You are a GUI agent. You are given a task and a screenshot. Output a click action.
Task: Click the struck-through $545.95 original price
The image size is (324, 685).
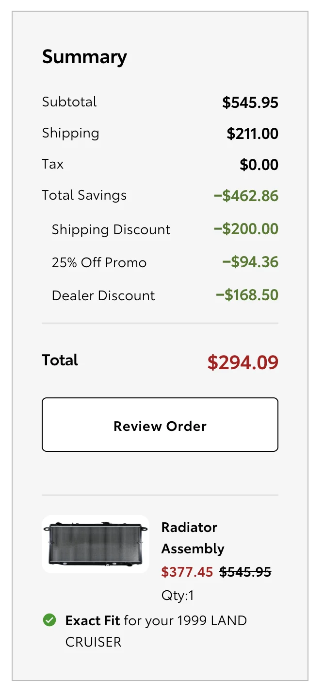(245, 572)
